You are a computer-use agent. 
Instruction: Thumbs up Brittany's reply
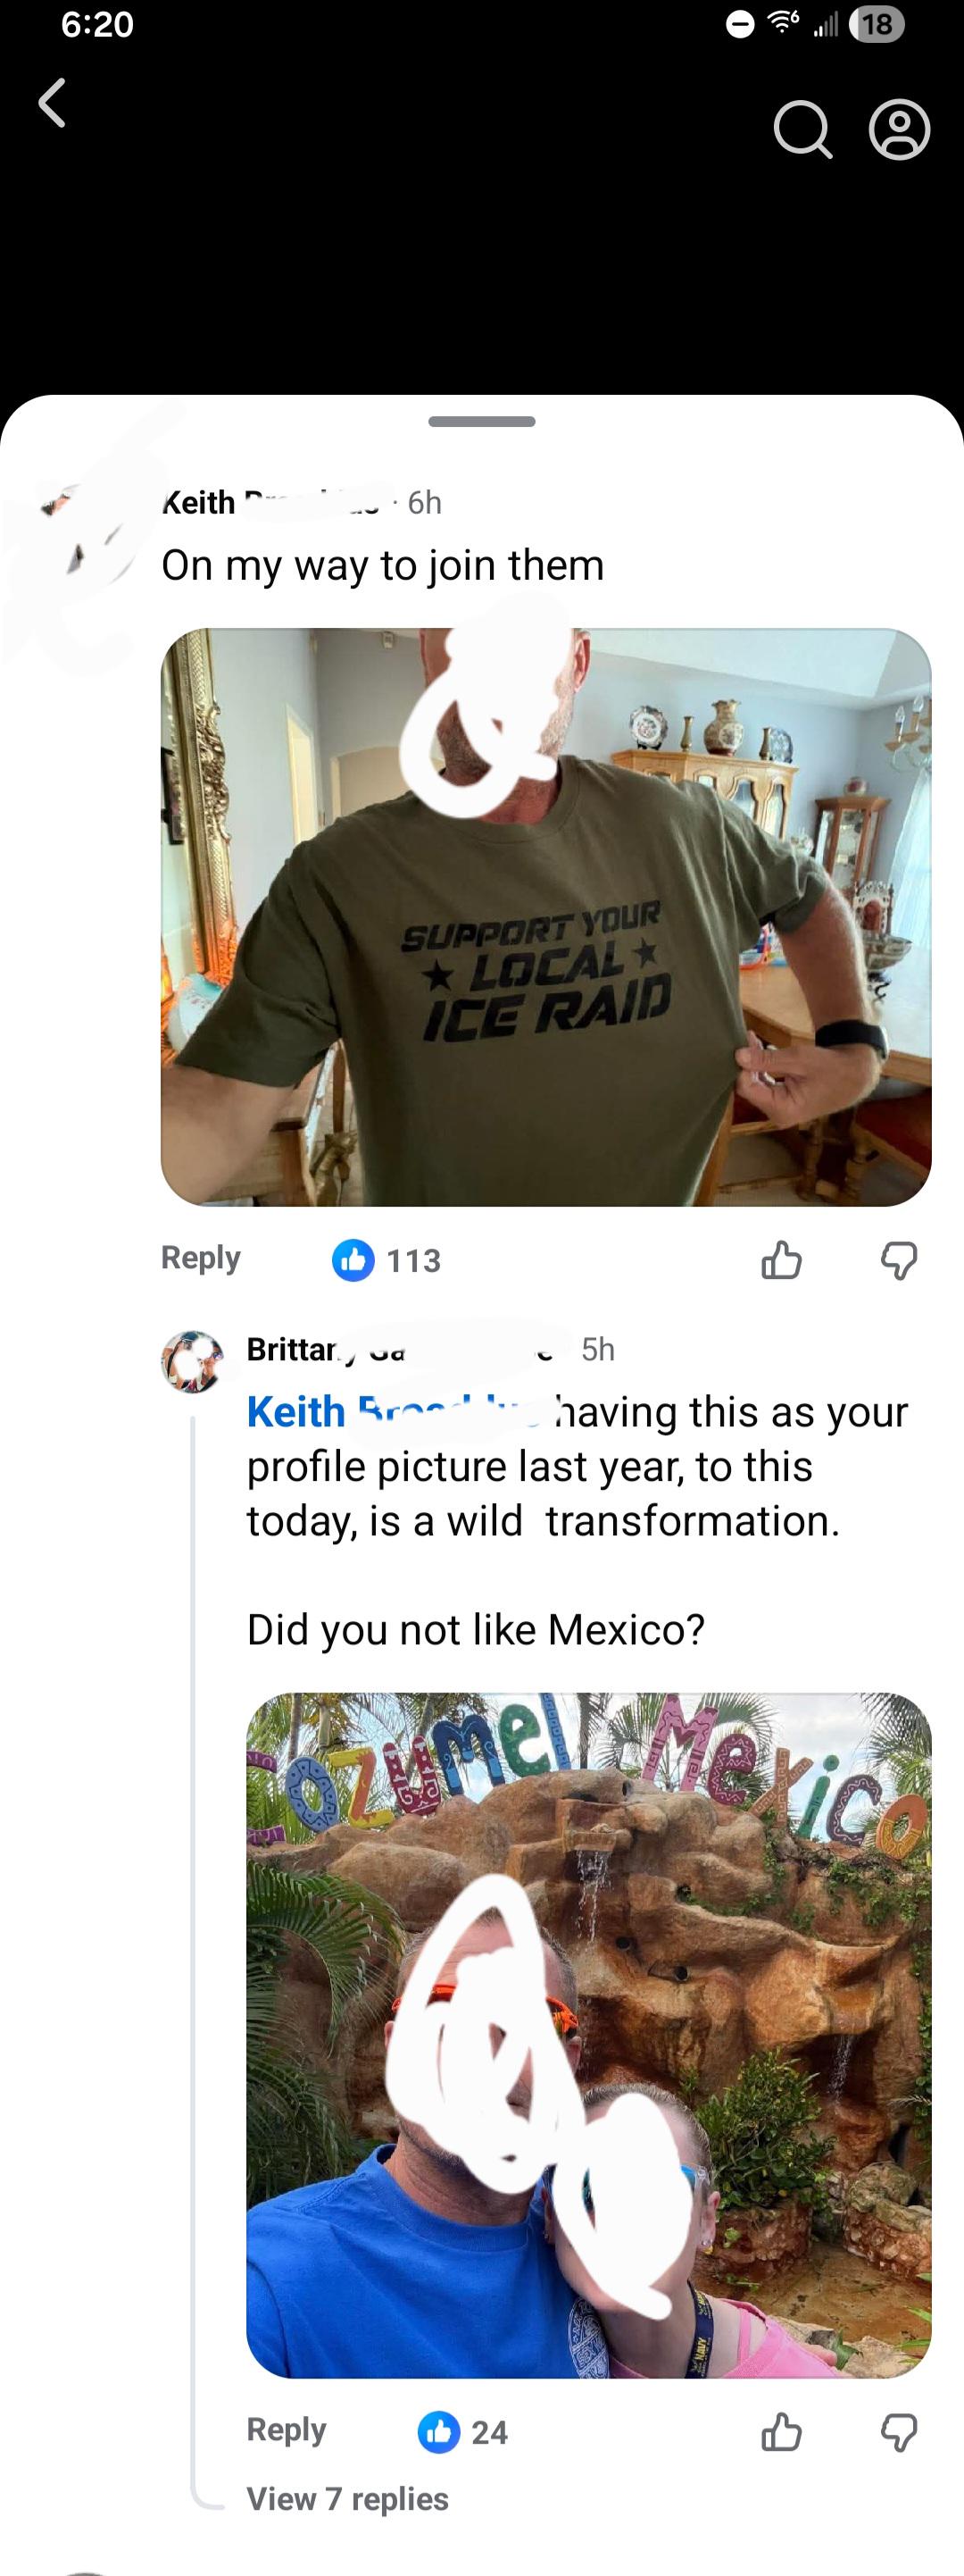781,2432
